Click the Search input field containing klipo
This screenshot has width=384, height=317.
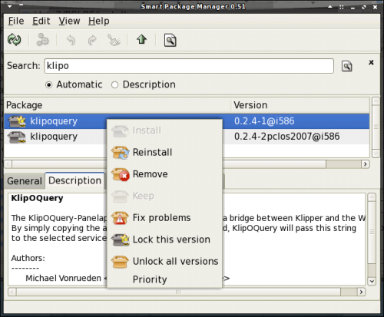(189, 66)
